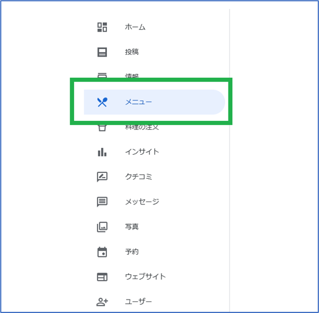This screenshot has width=319, height=313.
Task: Open the ホーム menu item
Action: pyautogui.click(x=136, y=27)
